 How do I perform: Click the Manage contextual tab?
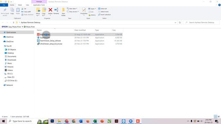click(x=39, y=1)
